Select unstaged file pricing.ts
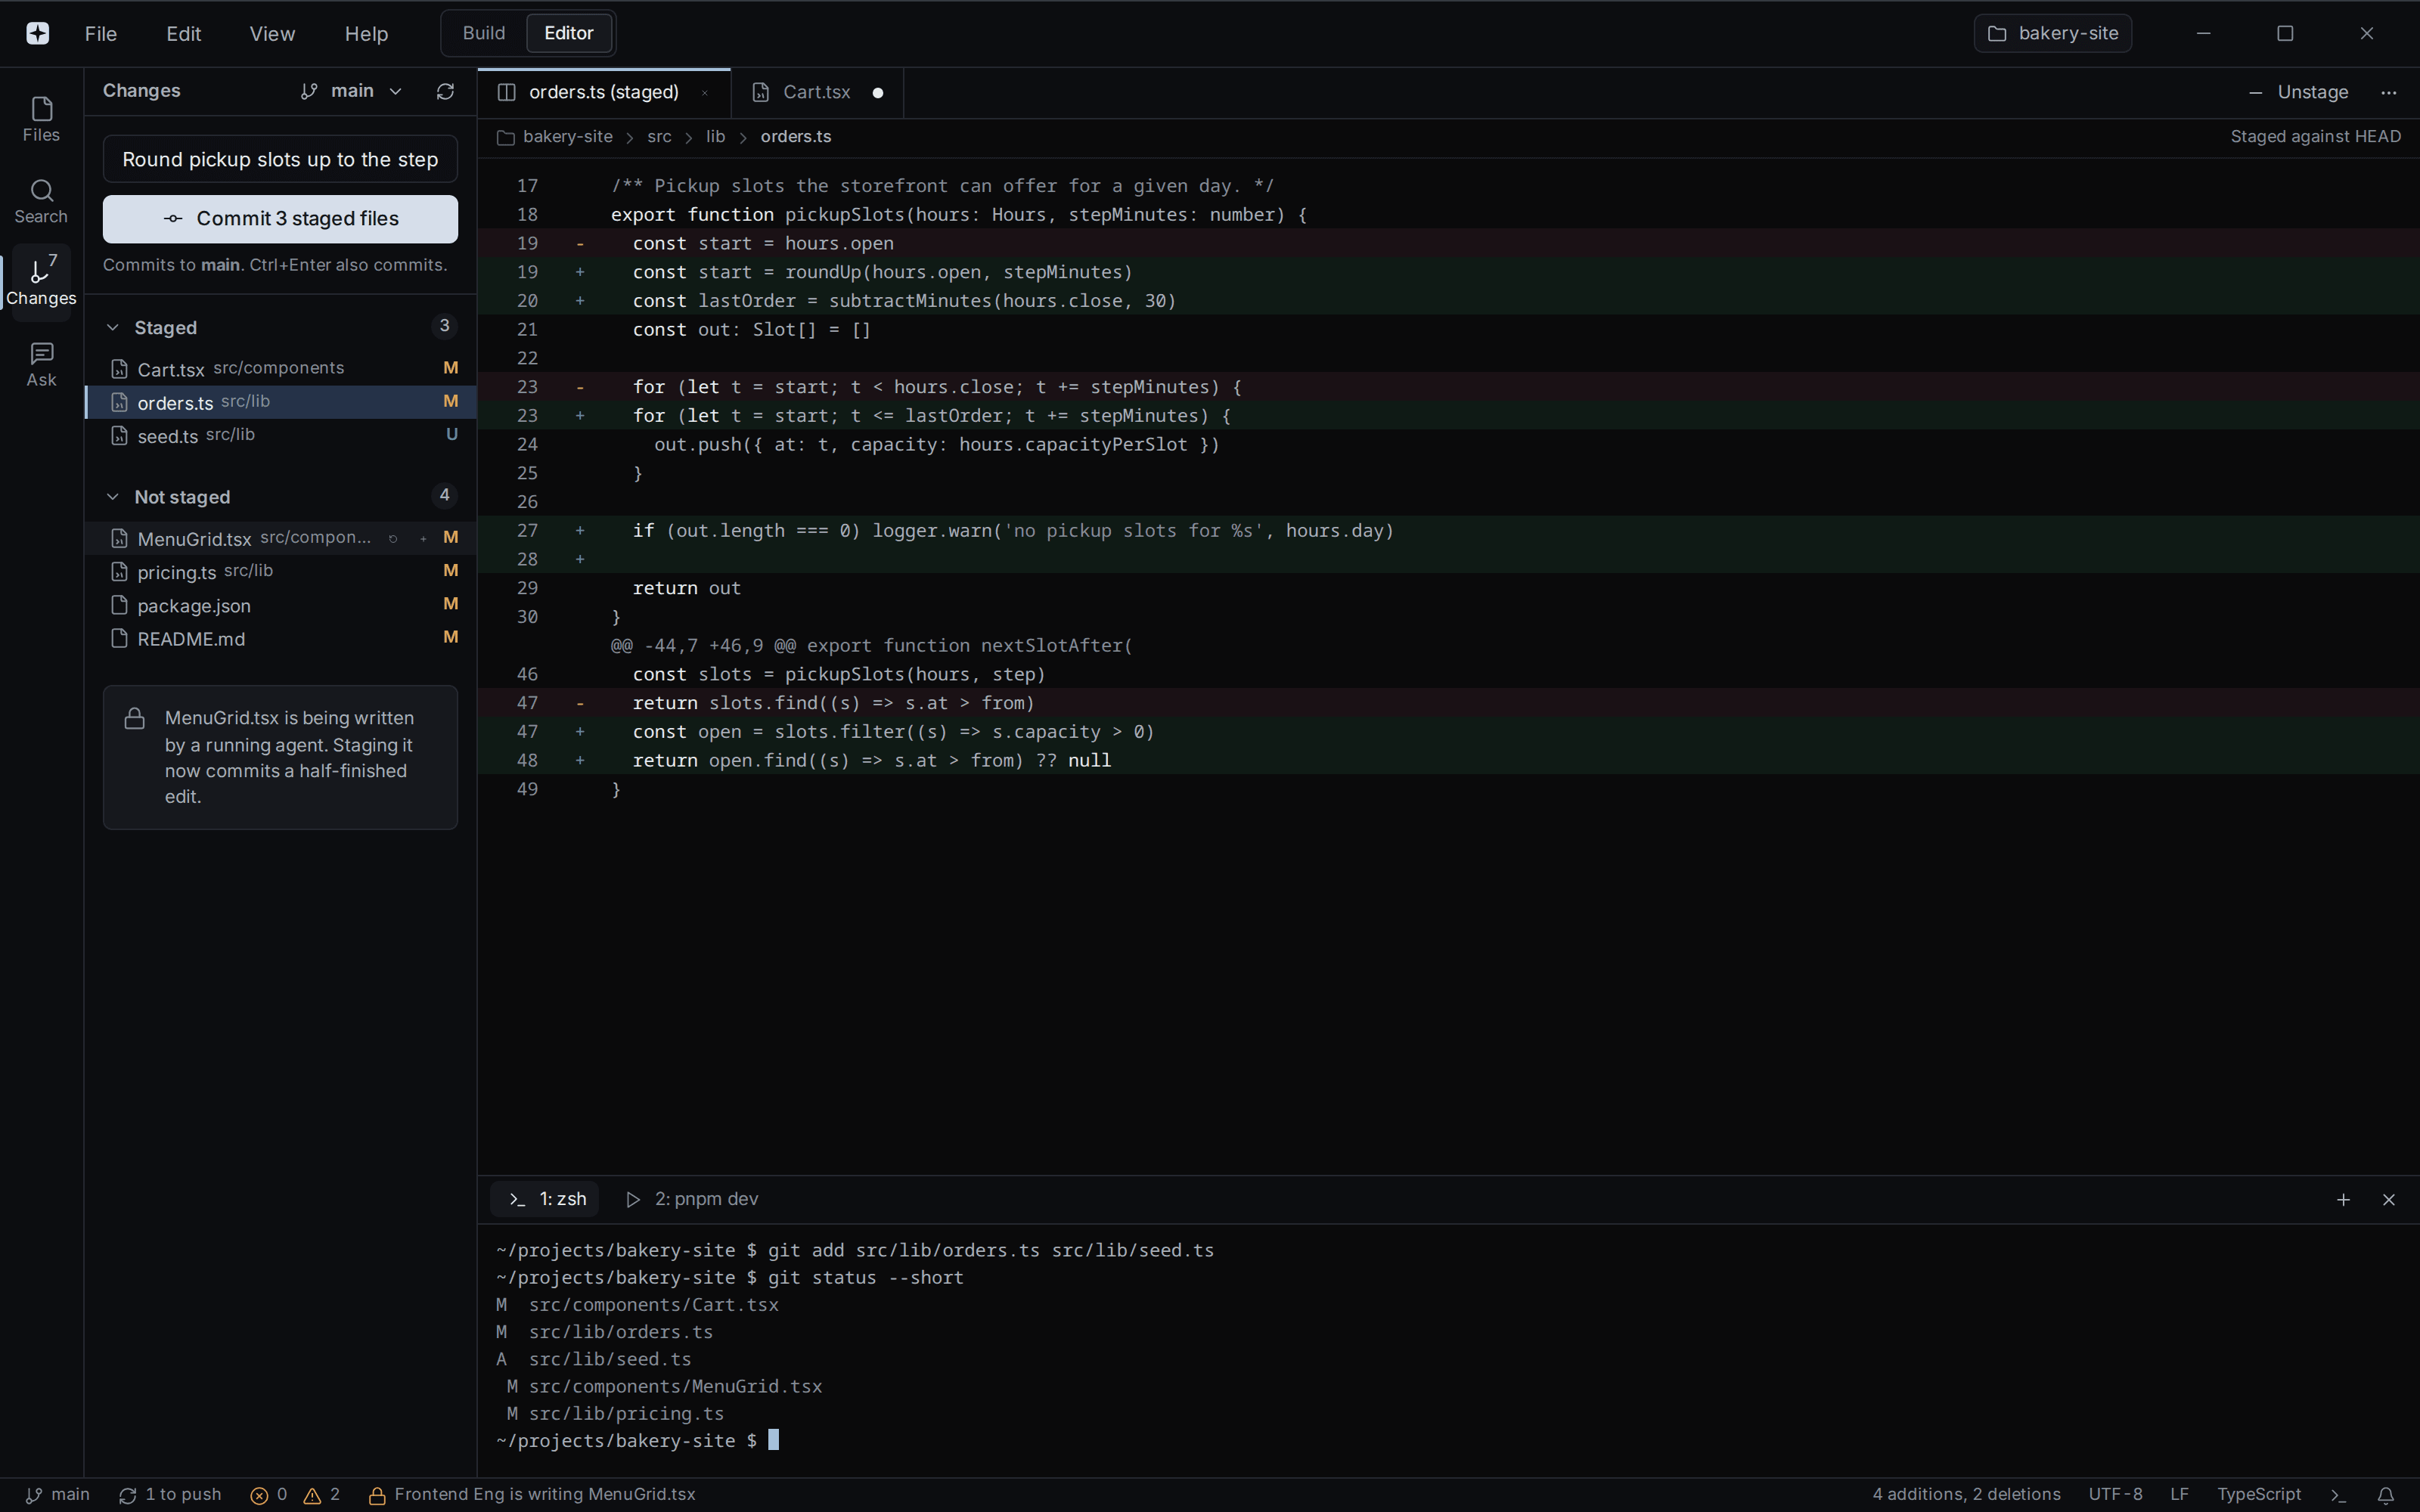2420x1512 pixels. point(281,571)
